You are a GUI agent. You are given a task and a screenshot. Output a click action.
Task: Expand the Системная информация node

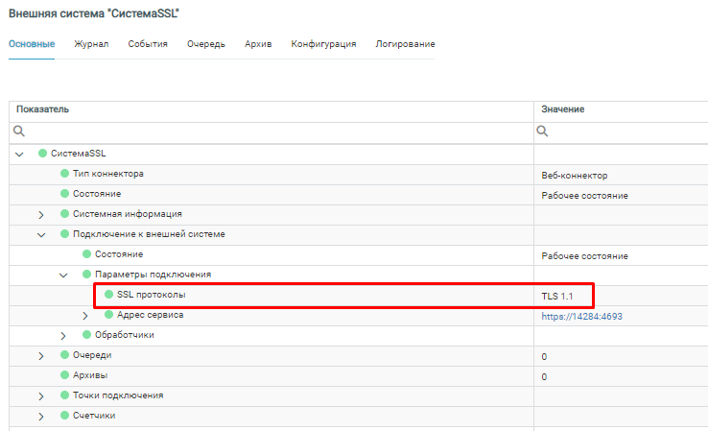[41, 214]
